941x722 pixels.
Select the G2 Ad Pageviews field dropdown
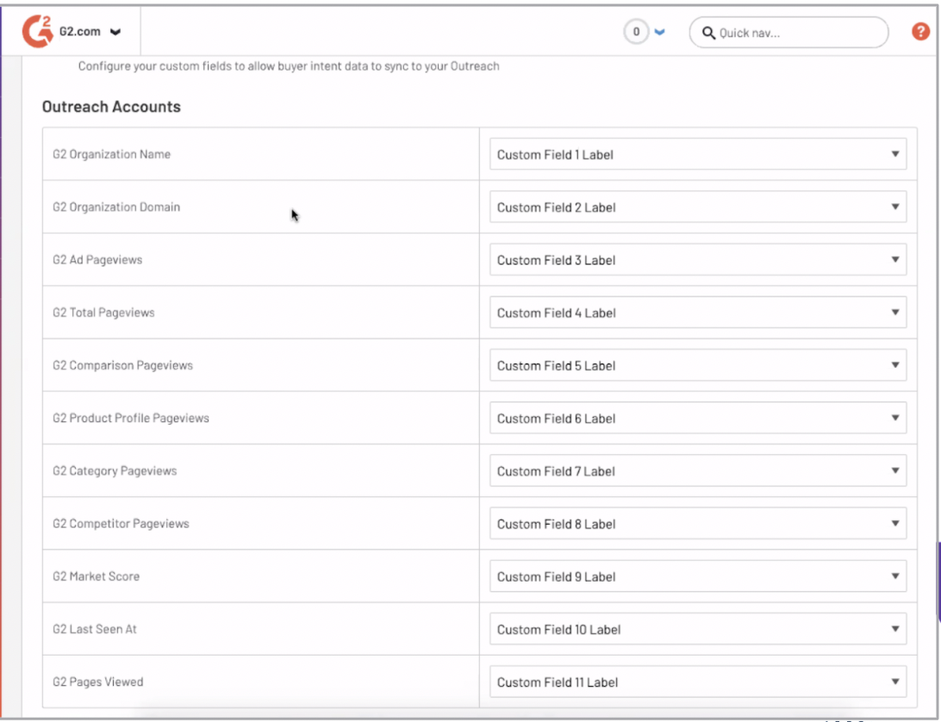point(697,260)
